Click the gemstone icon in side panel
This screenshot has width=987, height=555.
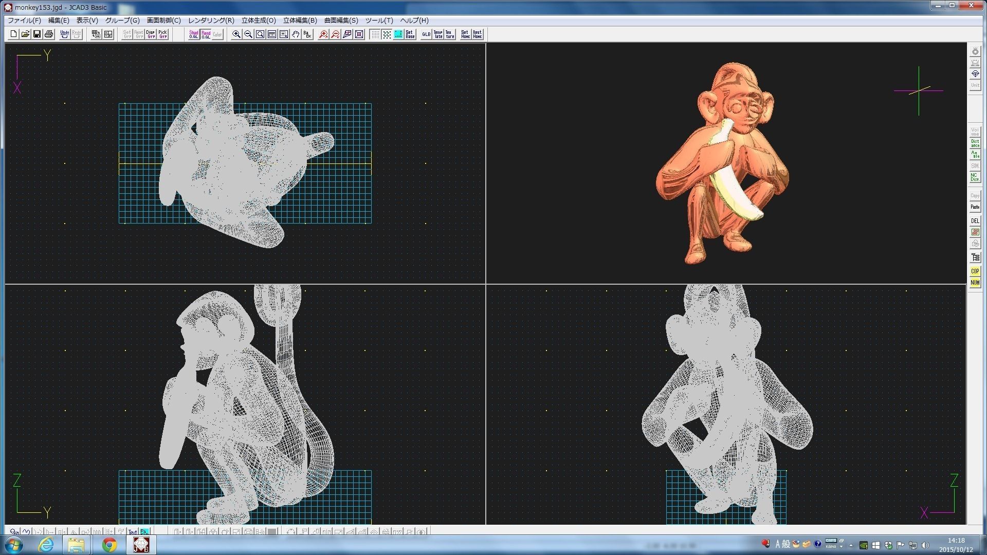pos(975,74)
